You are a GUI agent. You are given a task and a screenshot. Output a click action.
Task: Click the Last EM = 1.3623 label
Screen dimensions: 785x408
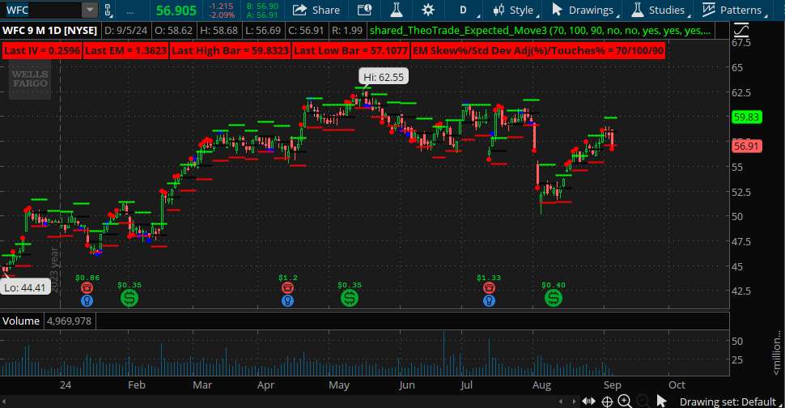pyautogui.click(x=125, y=50)
